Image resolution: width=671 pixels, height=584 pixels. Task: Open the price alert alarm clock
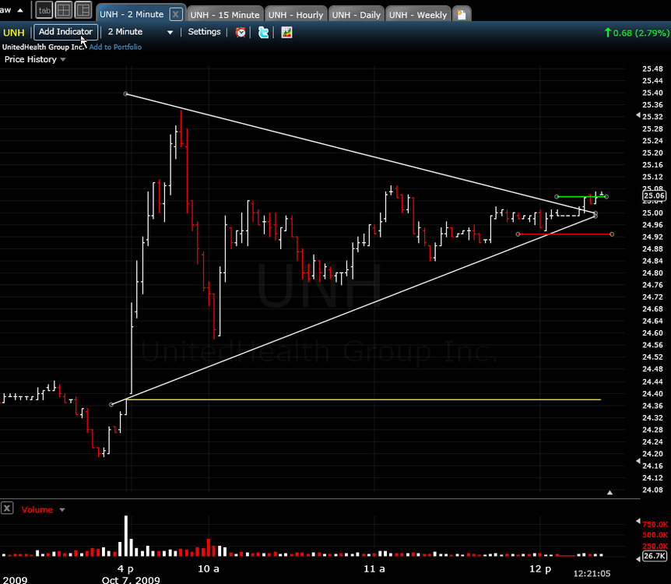[241, 32]
